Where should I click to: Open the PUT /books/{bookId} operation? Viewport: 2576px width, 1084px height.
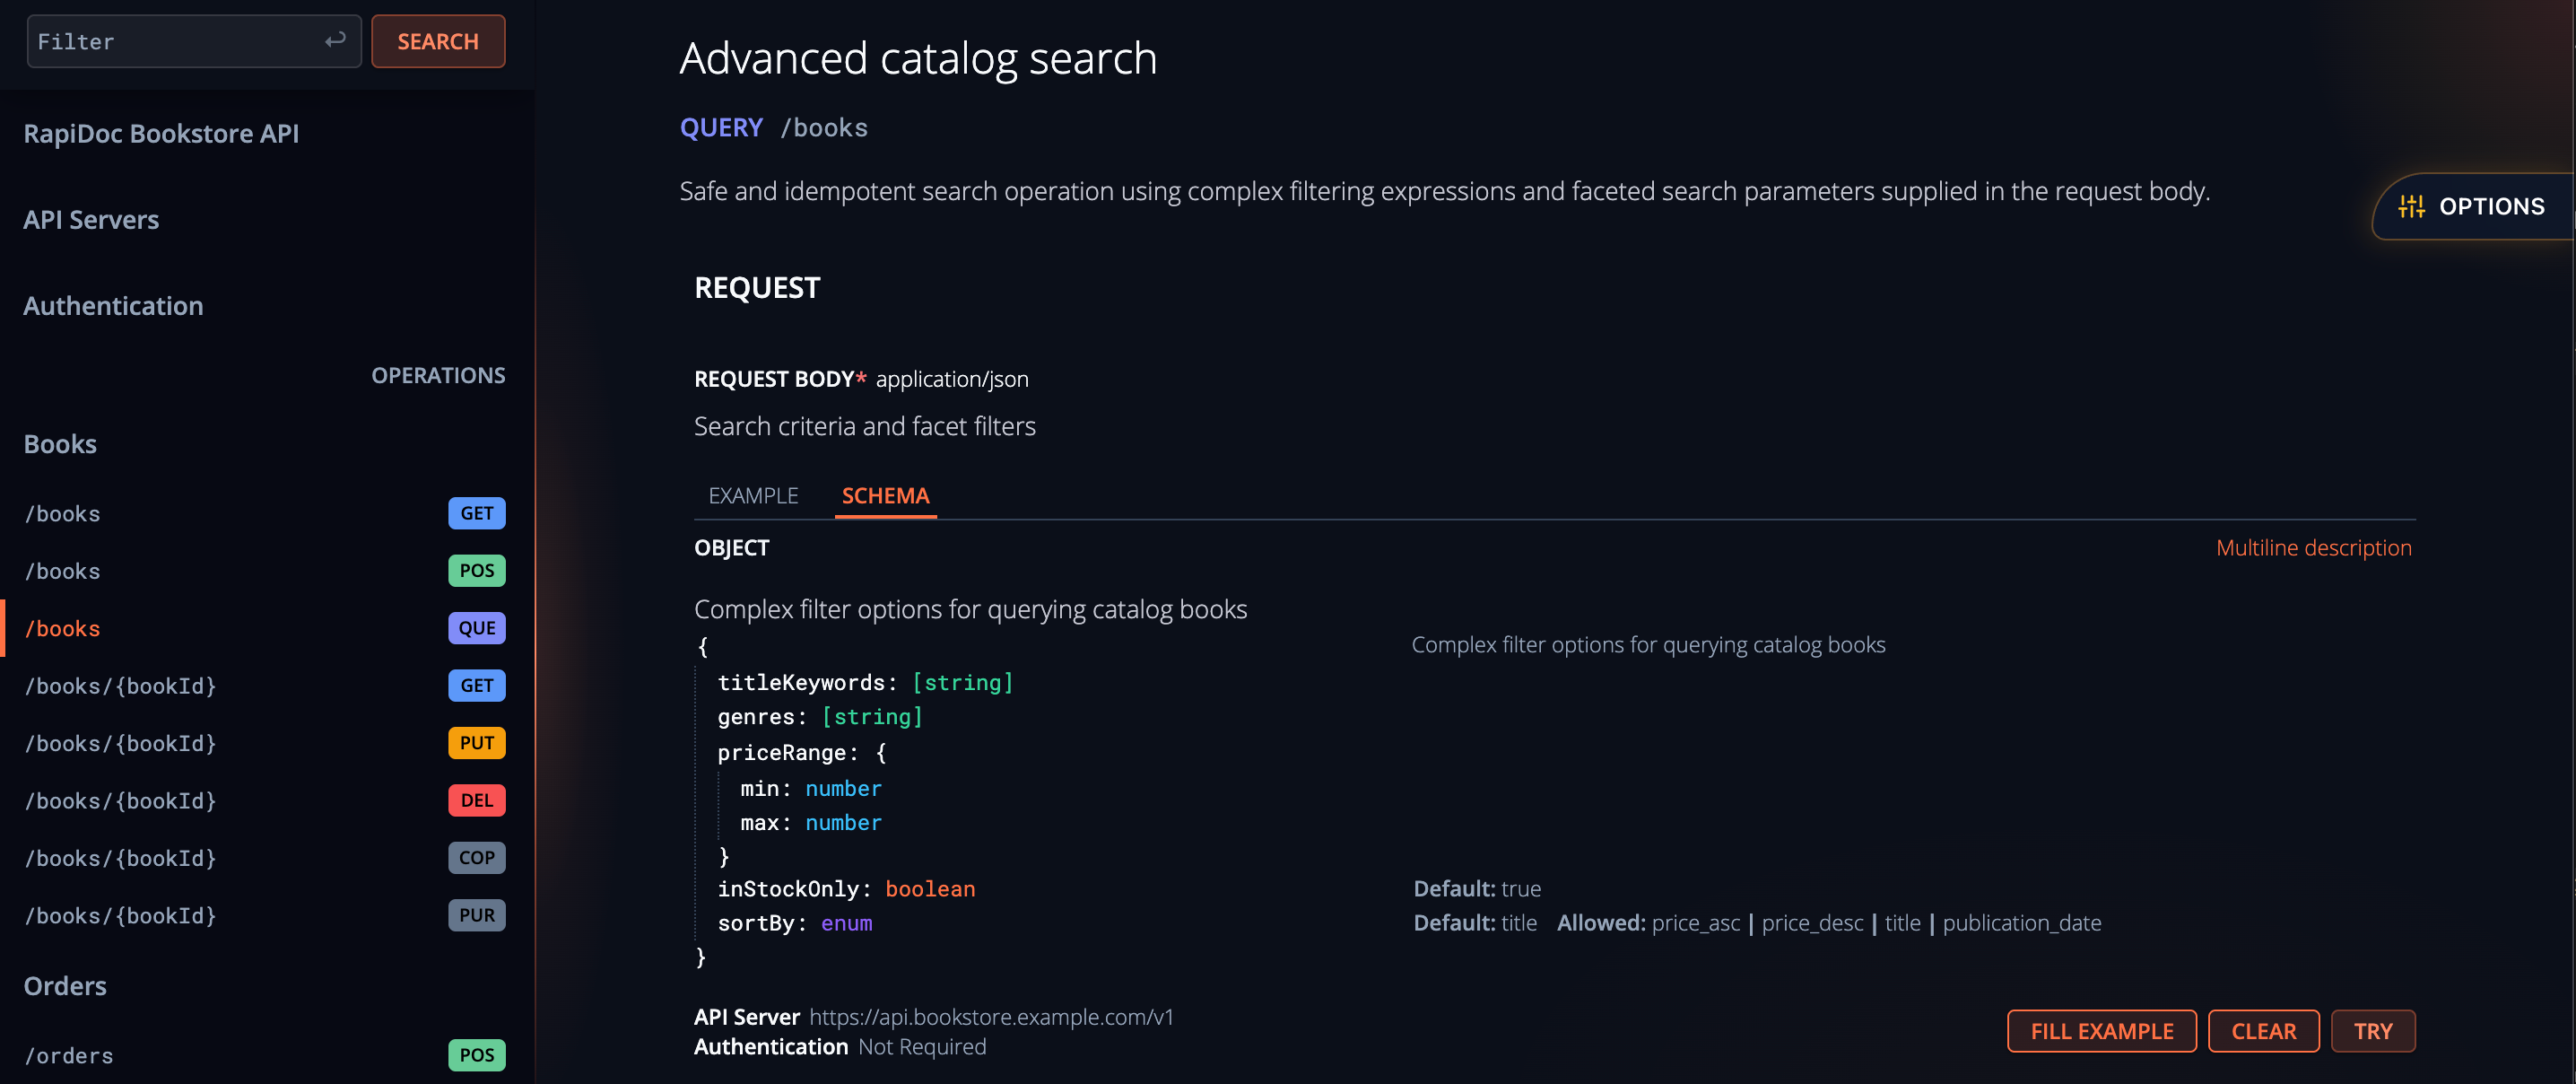coord(265,743)
